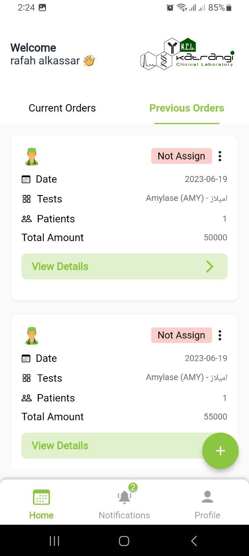View Details of the 50000 order

[x=124, y=266]
